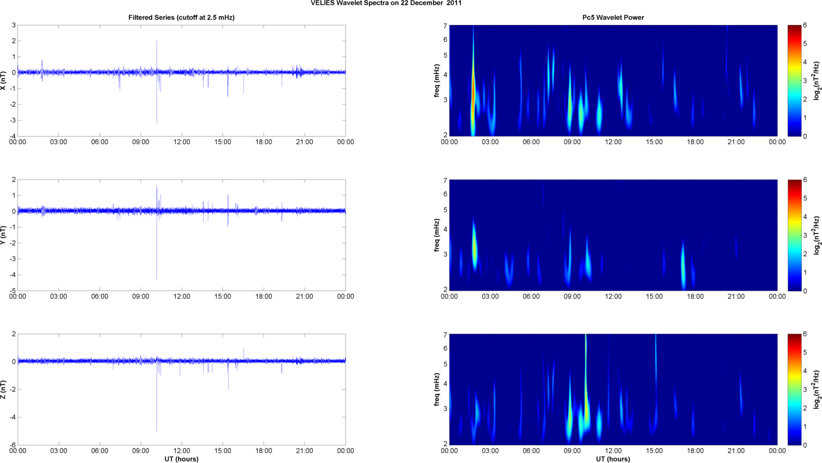This screenshot has width=822, height=463.
Task: Click the tall yellow streak in bottom spectrogram
Action: 586,375
